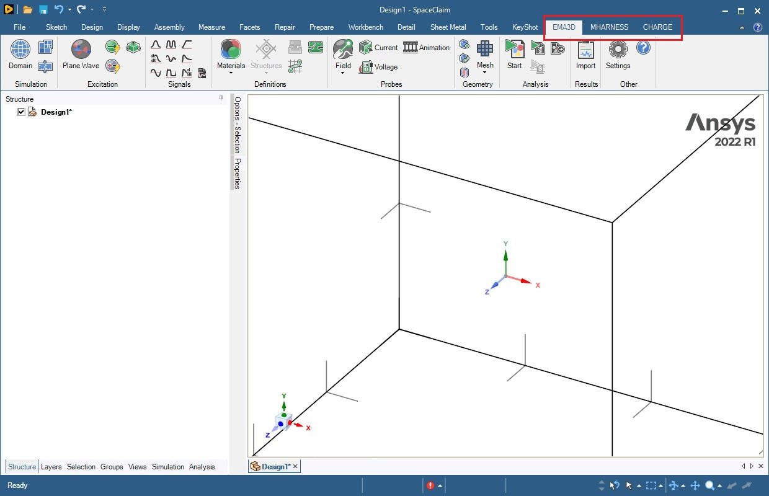Open the Options - Selection side tab
This screenshot has height=496, width=769.
point(238,125)
